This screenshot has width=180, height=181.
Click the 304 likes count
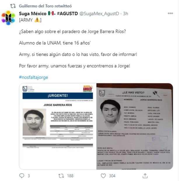pyautogui.click(x=112, y=176)
